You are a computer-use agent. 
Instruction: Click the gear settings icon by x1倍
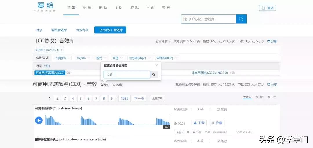click(188, 132)
